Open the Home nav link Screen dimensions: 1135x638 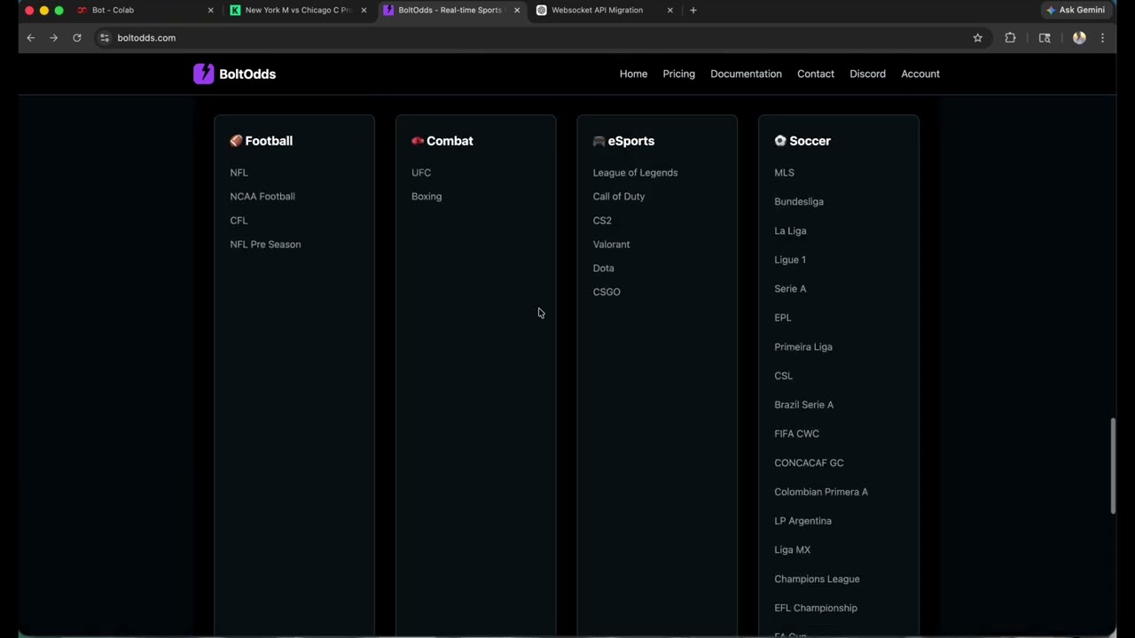tap(633, 74)
